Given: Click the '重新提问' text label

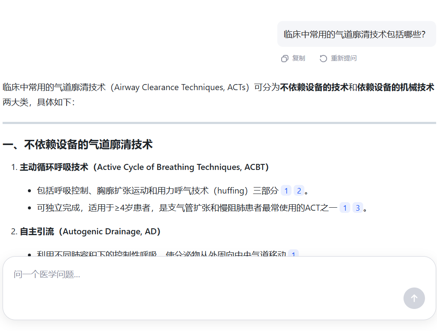Looking at the screenshot, I should tap(343, 58).
